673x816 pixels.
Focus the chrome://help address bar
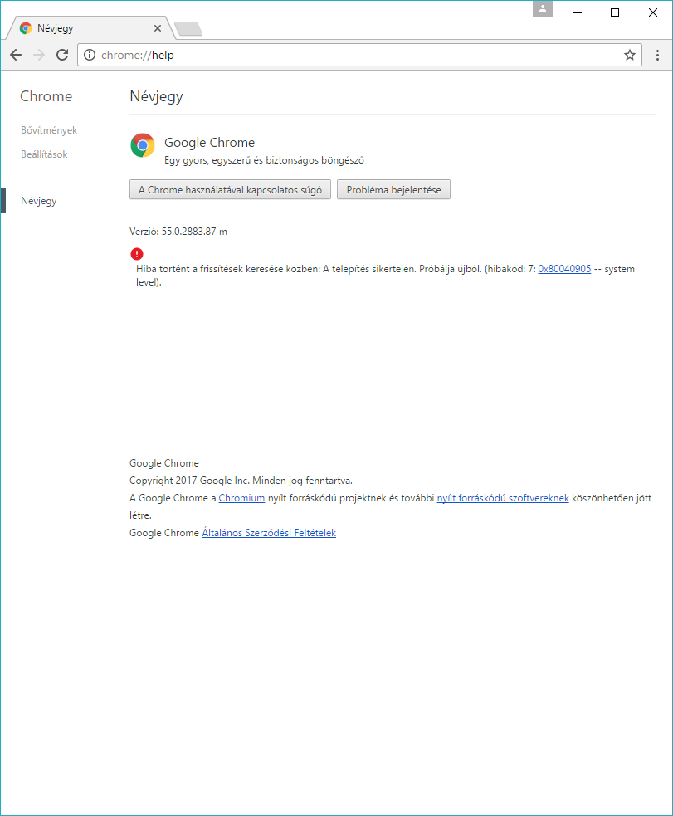358,55
